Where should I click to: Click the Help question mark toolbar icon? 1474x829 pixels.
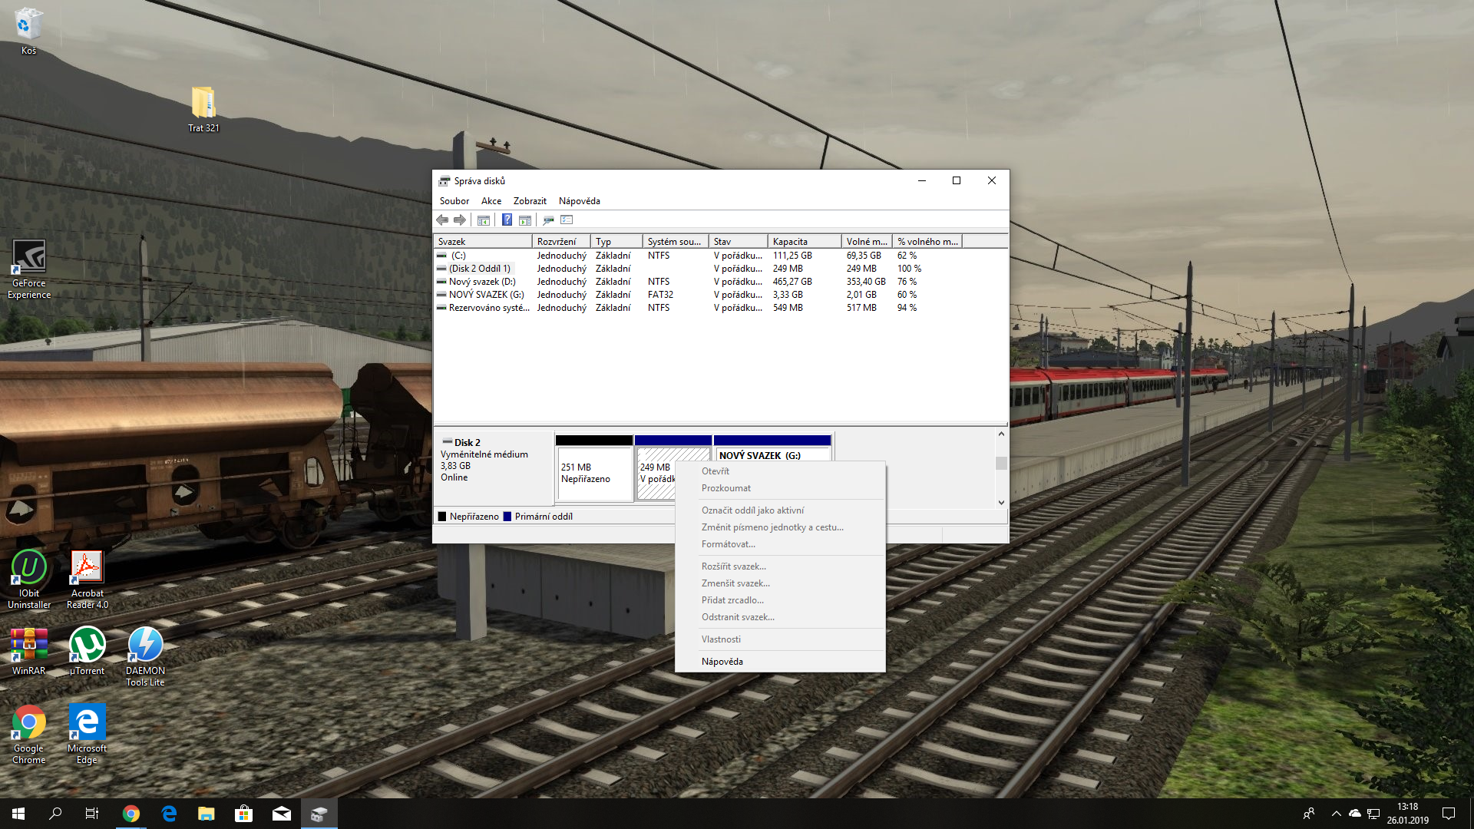tap(507, 220)
